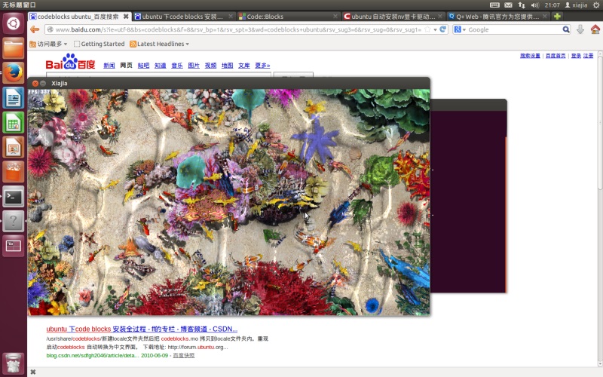Reload the Baidu page
Screen dimensions: 603x377
[443, 29]
